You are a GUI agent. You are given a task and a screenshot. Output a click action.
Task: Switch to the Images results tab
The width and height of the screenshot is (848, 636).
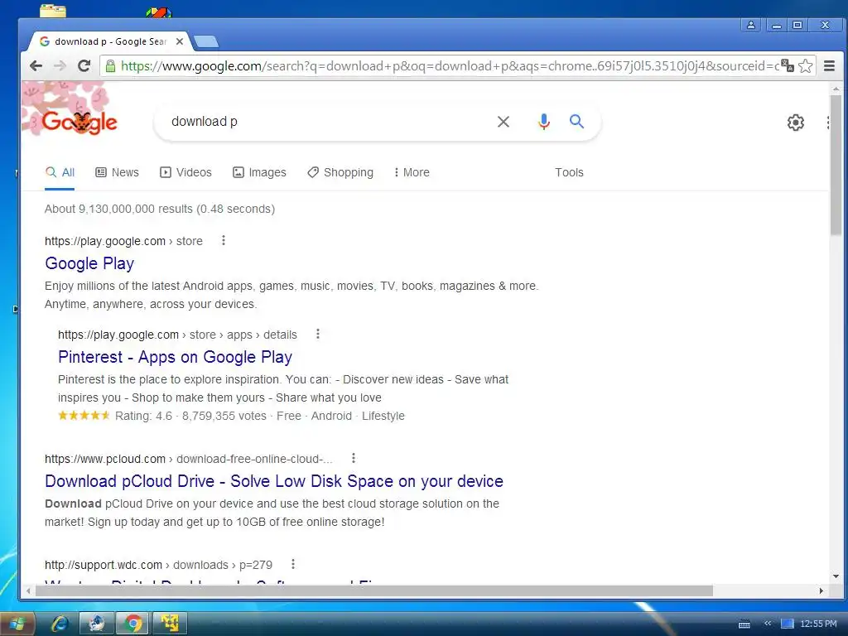pyautogui.click(x=259, y=172)
